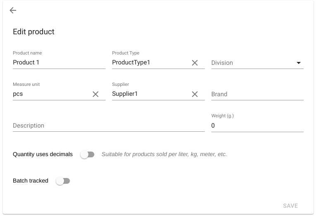Clear the Measure unit pcs value
Viewport: 316px width, 216px height.
[96, 94]
